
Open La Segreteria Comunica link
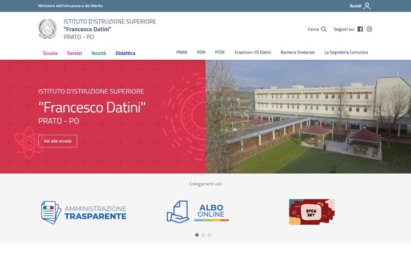[346, 52]
